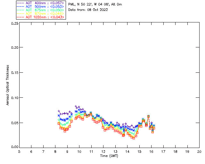Click the x-axis label 20
Screen dimensions: 205x164
[199, 152]
